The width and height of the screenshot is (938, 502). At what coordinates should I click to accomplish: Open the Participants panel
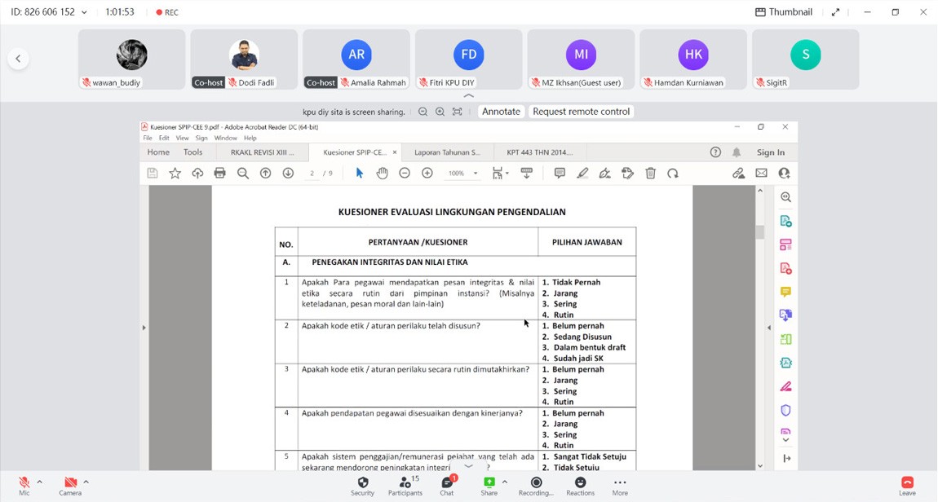point(405,483)
